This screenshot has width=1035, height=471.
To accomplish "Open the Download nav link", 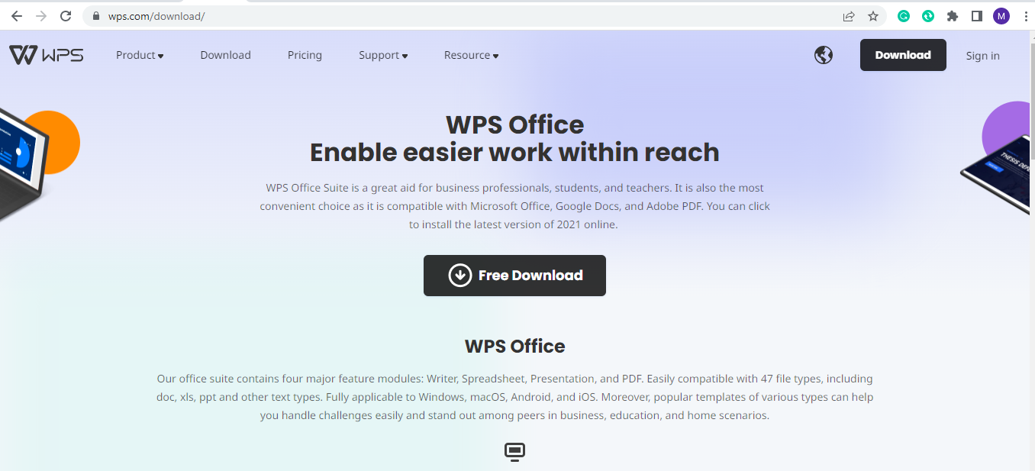I will coord(226,55).
